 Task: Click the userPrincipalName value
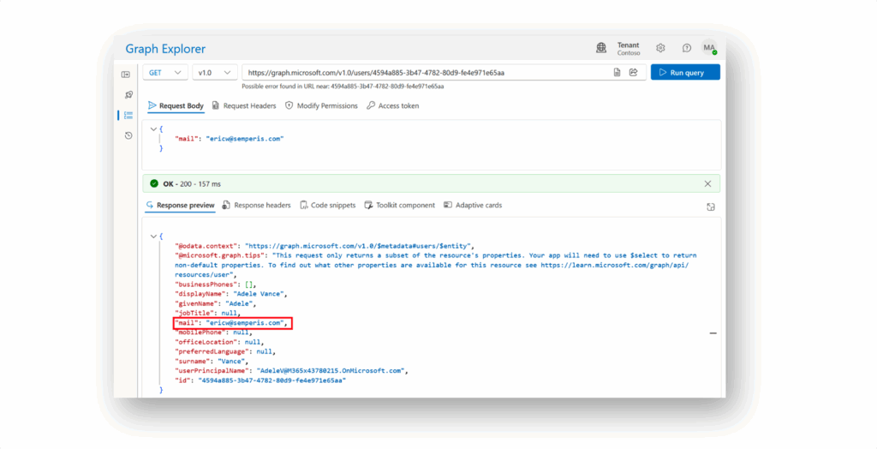[331, 371]
